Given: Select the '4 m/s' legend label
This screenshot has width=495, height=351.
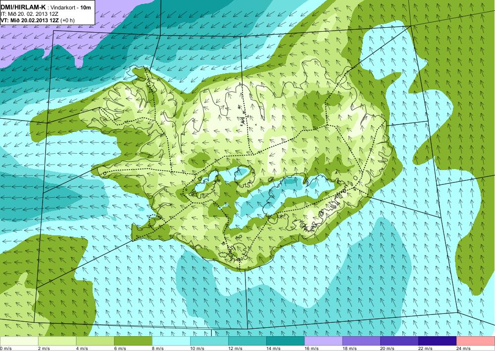Looking at the screenshot, I should 82,349.
